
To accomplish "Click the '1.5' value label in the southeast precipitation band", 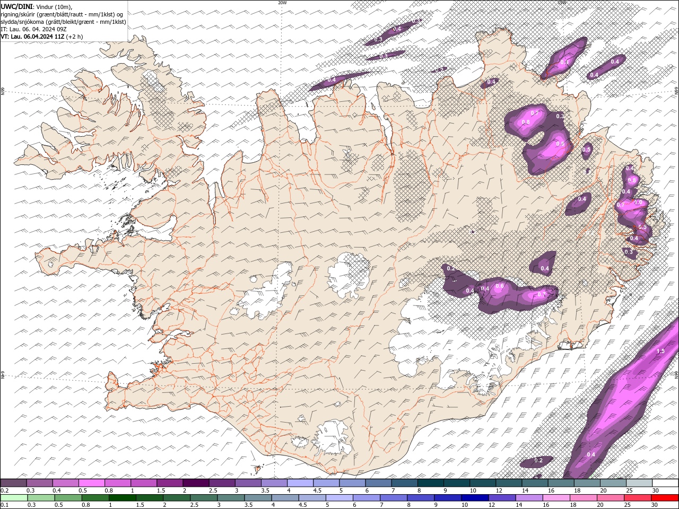I will 660,352.
